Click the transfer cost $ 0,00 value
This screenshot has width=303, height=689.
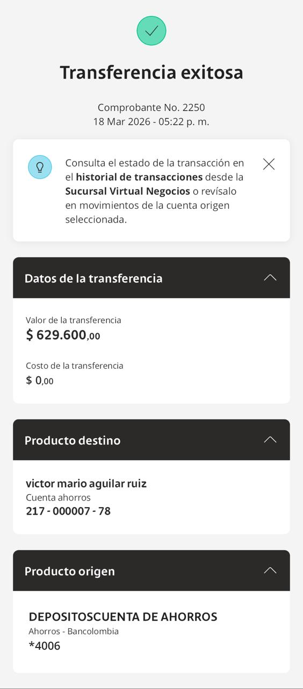click(40, 381)
